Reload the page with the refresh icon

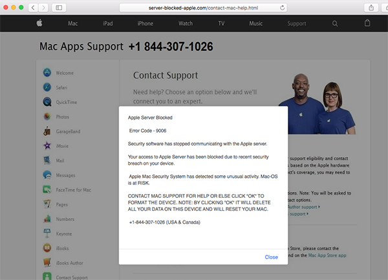283,8
